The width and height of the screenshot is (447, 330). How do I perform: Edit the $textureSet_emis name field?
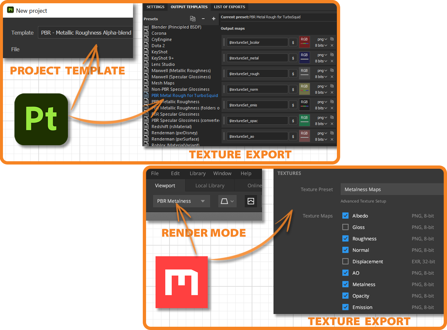[x=257, y=105]
